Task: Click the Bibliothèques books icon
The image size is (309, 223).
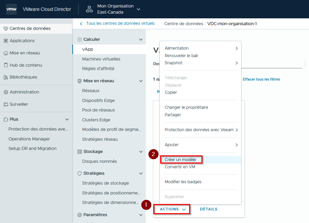Action: 6,77
